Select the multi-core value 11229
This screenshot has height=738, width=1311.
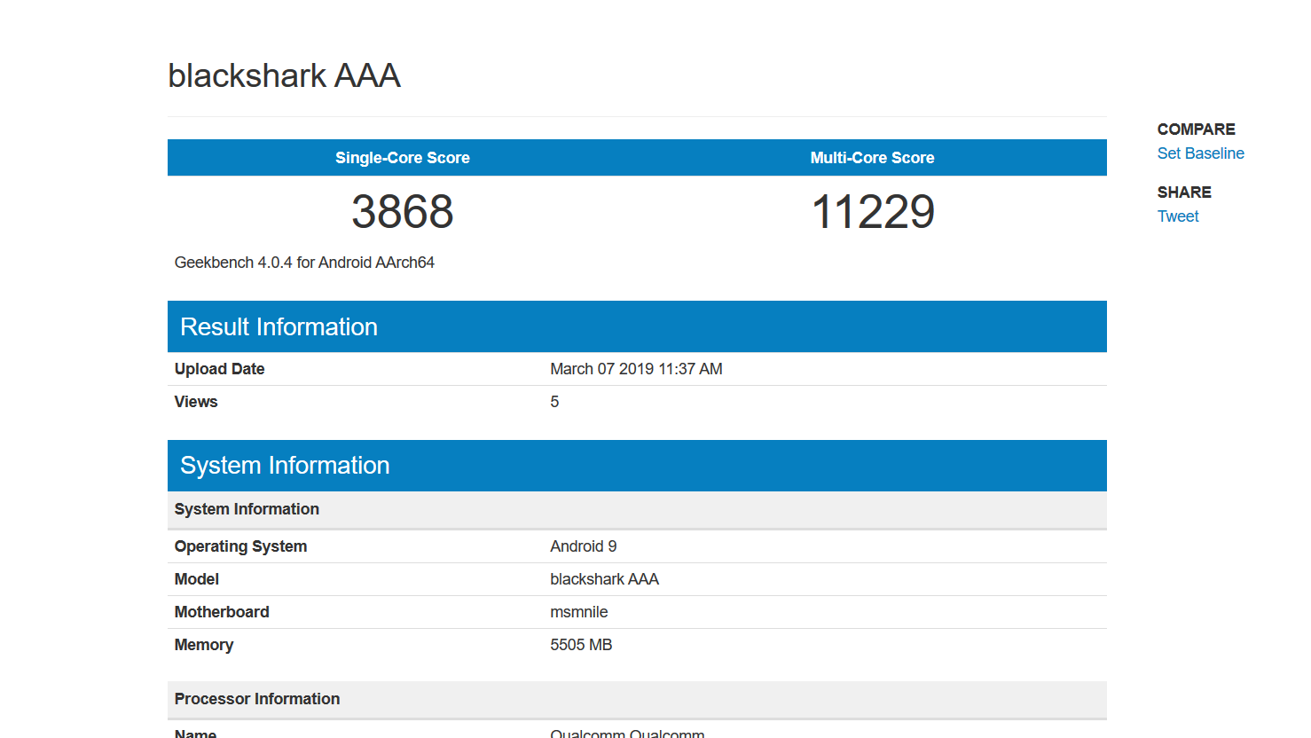(x=873, y=212)
